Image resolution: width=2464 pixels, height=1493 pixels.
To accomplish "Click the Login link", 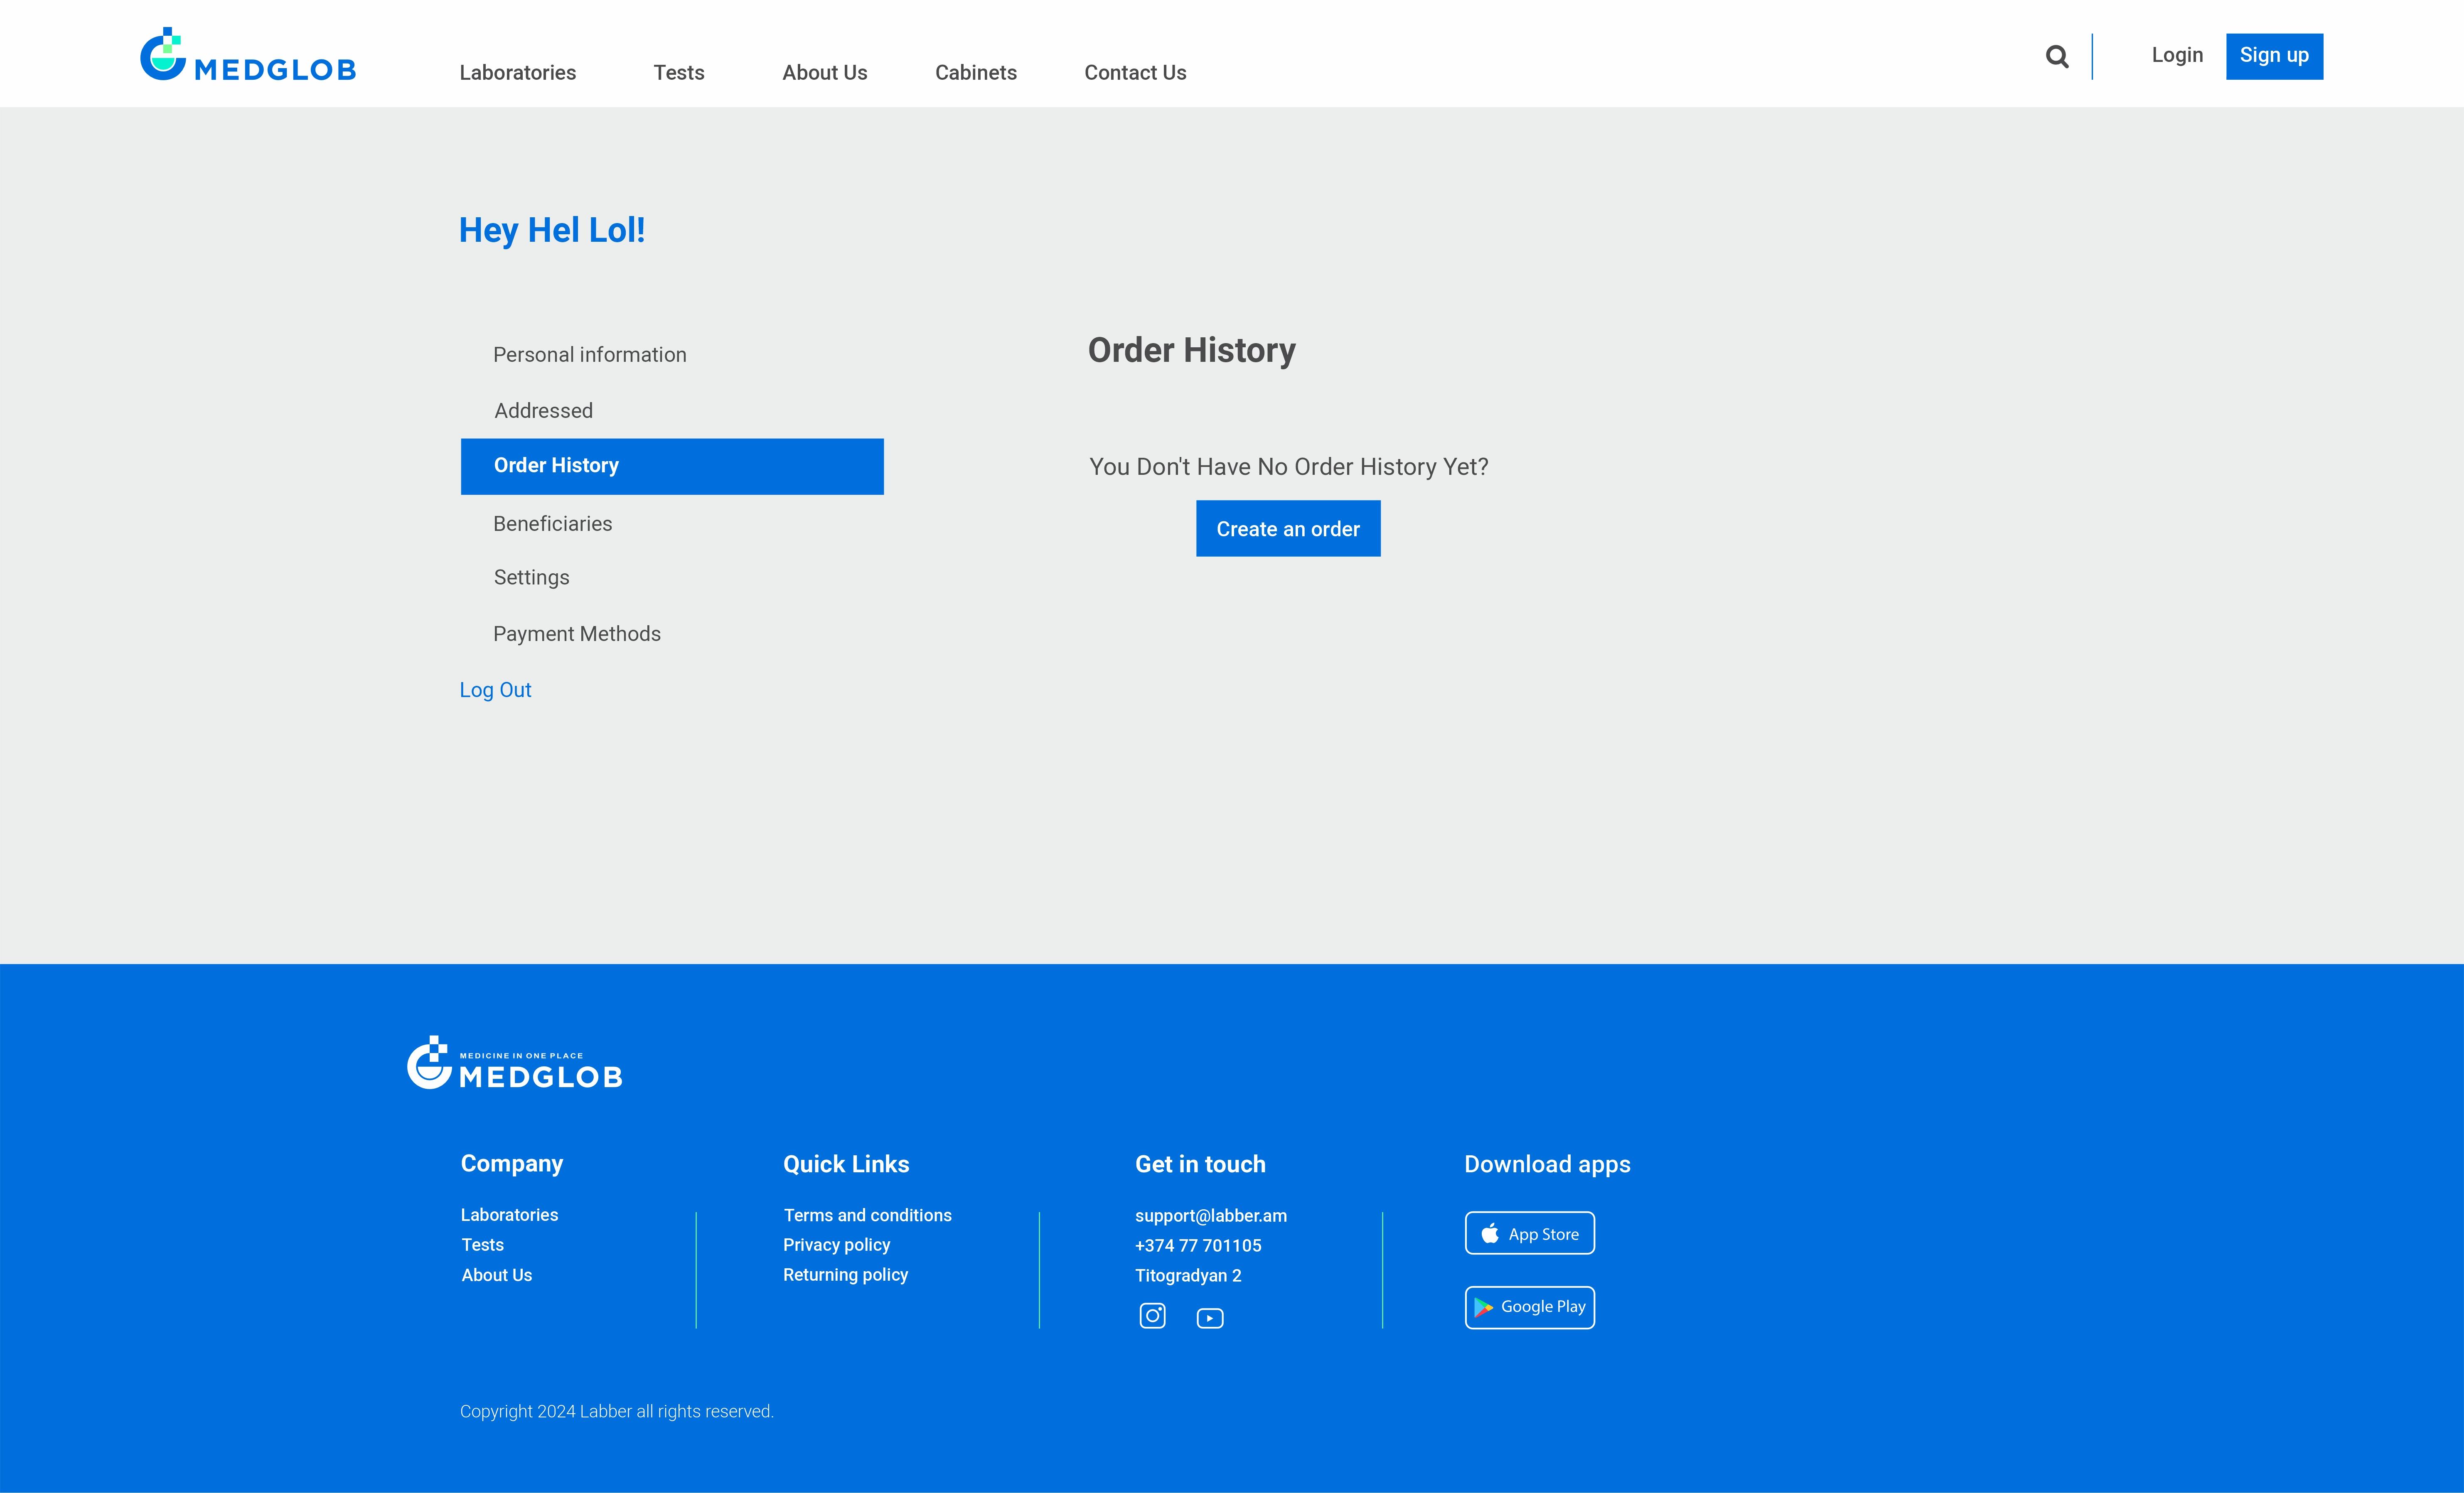I will coord(2176,56).
